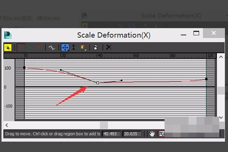Click the Delete Control Point bucket icon
Image resolution: width=228 pixels, height=152 pixels.
pos(95,47)
